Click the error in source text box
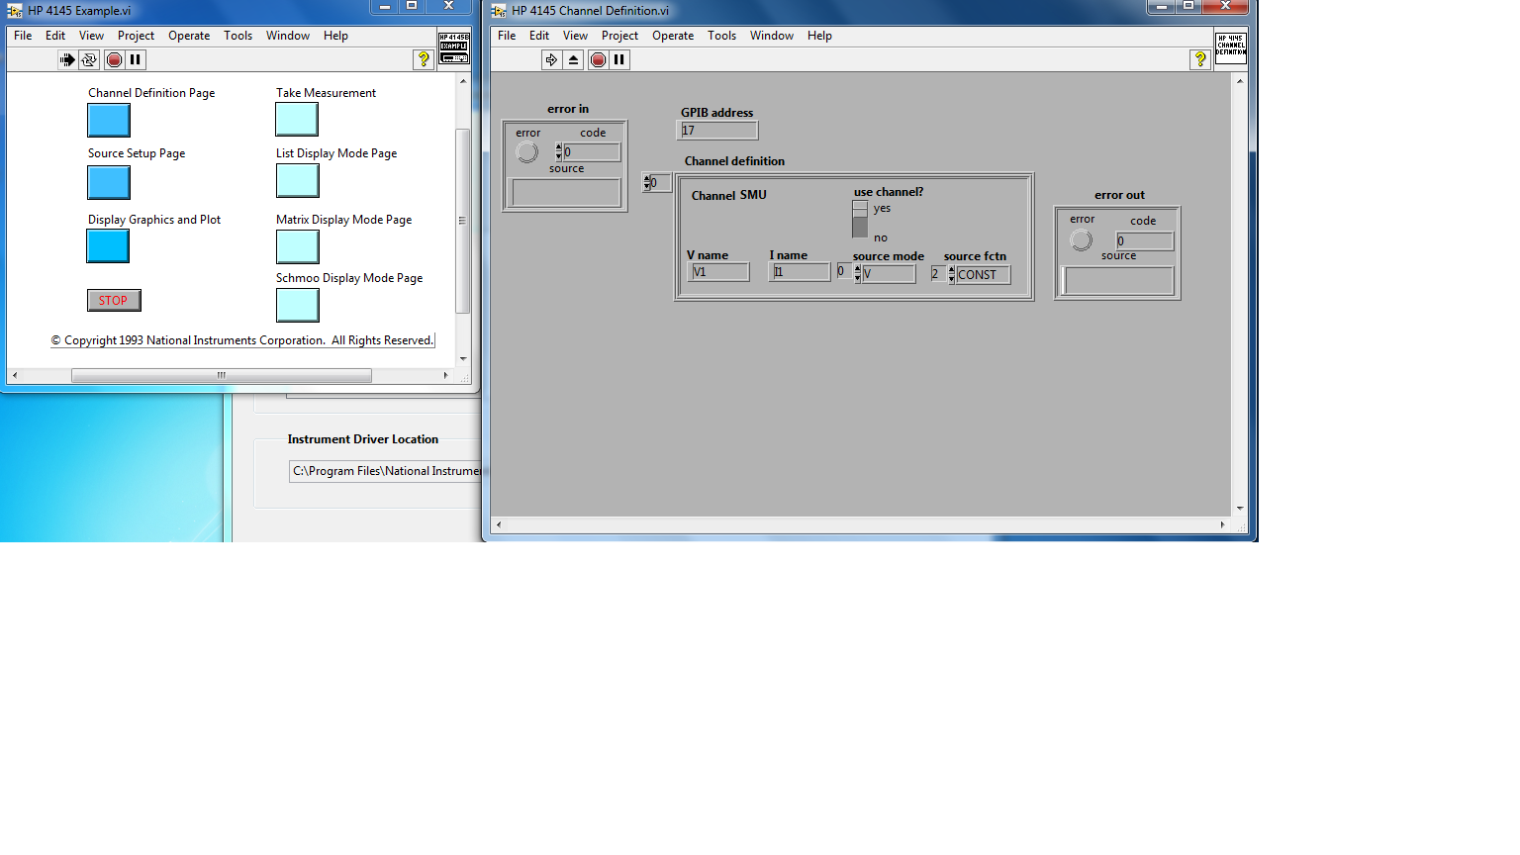This screenshot has height=855, width=1520. (x=566, y=192)
